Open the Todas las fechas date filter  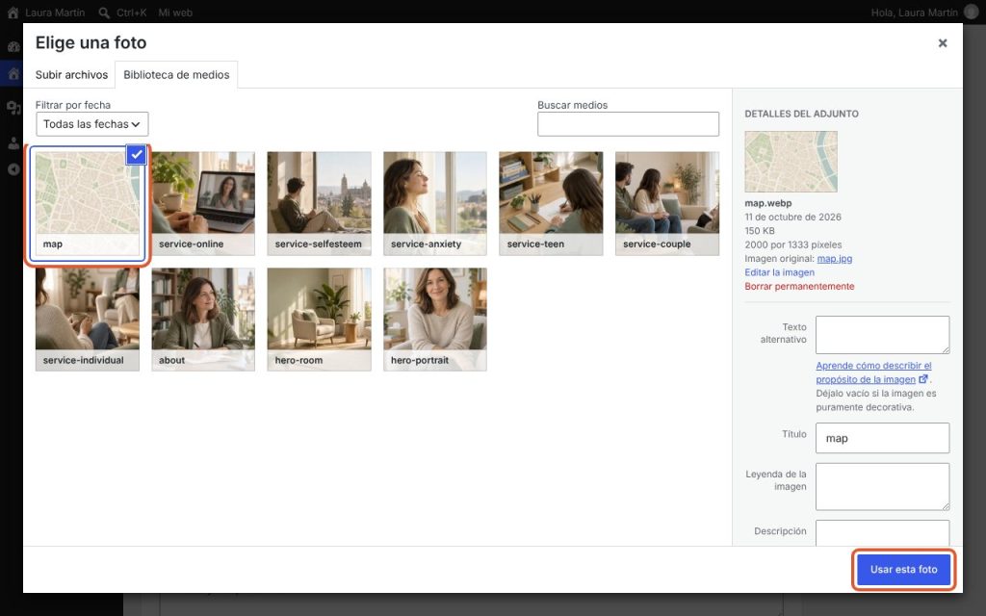[91, 124]
